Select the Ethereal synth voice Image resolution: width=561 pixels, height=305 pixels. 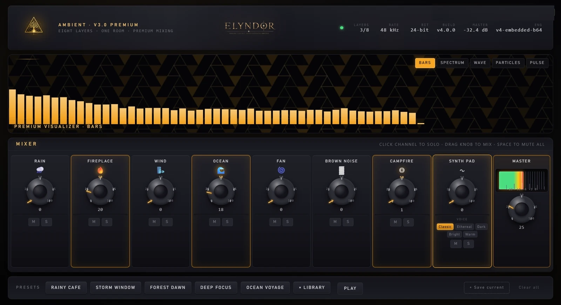(x=464, y=227)
